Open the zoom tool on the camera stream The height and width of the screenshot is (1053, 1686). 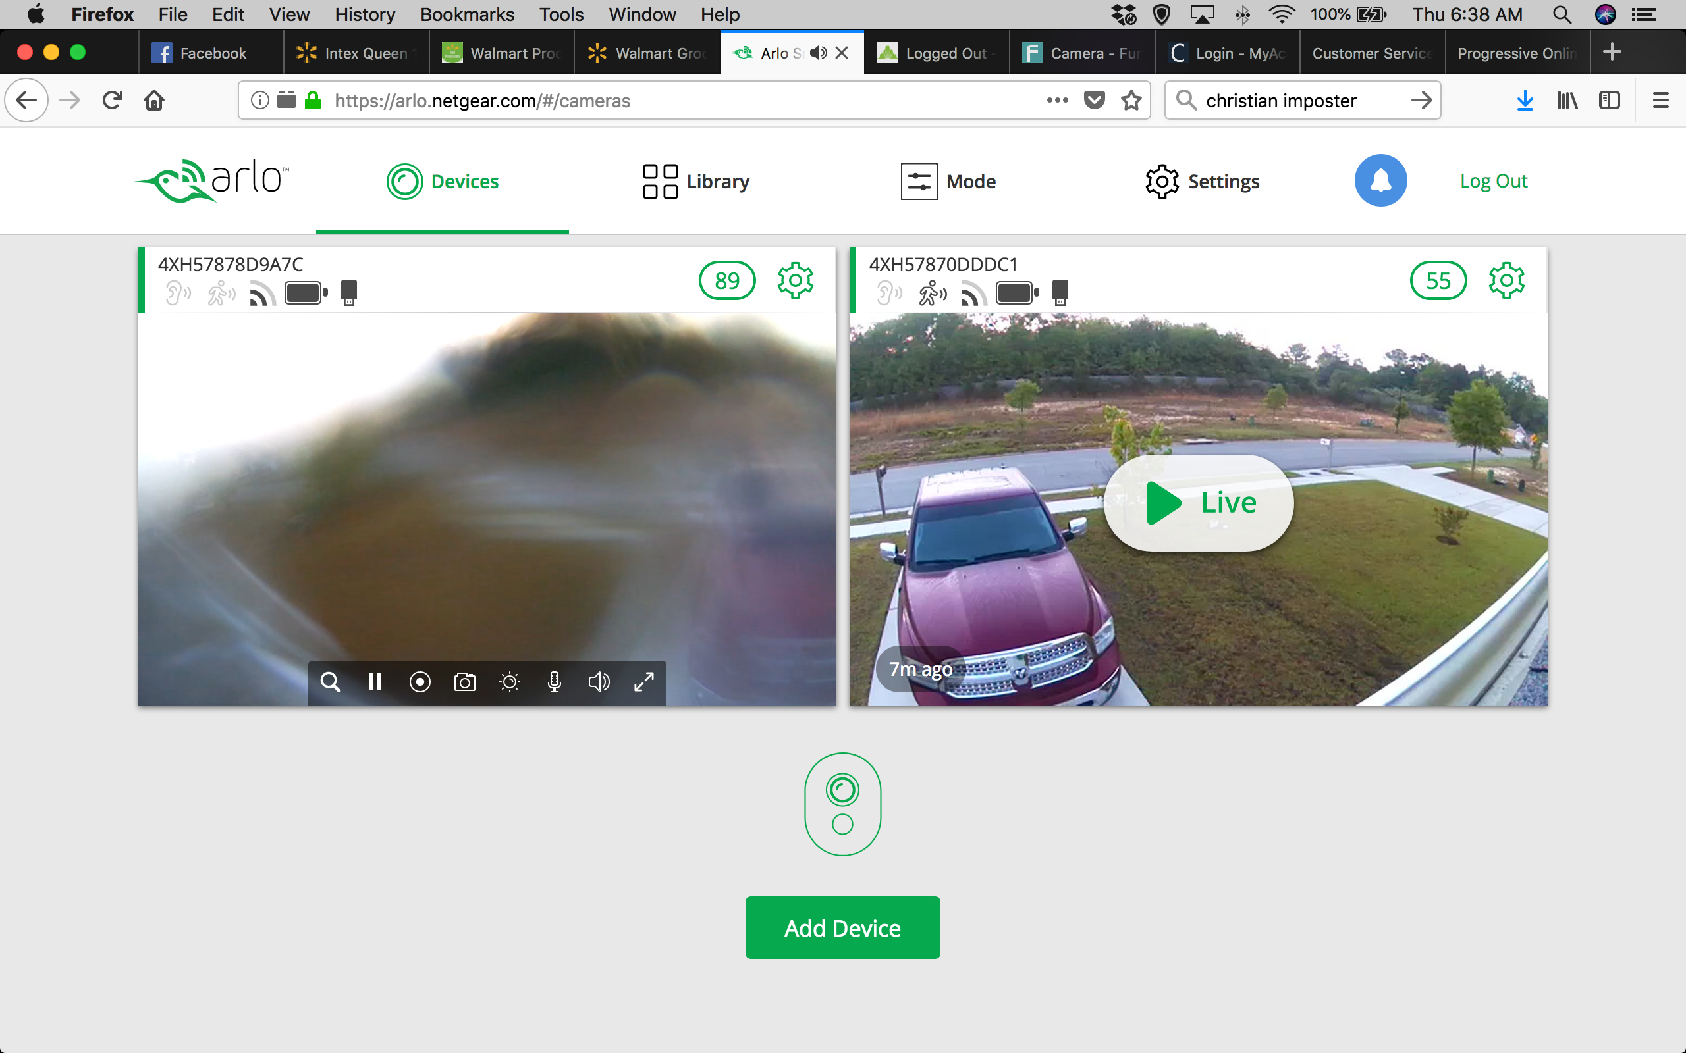coord(331,682)
